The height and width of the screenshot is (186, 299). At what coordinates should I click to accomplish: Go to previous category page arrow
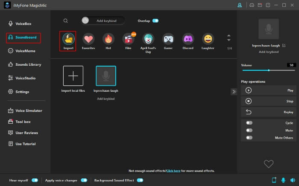(229, 35)
